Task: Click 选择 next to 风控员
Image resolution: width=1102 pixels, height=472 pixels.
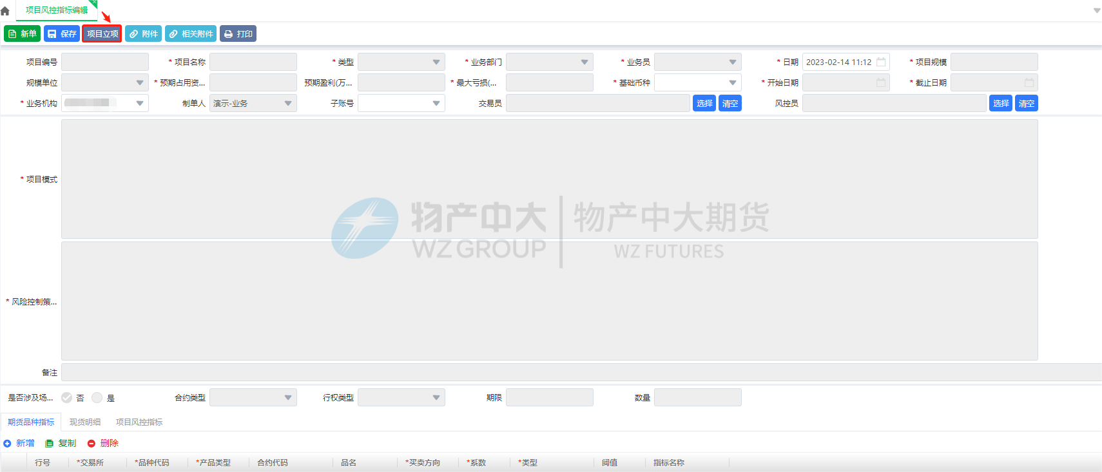Action: click(x=1001, y=103)
